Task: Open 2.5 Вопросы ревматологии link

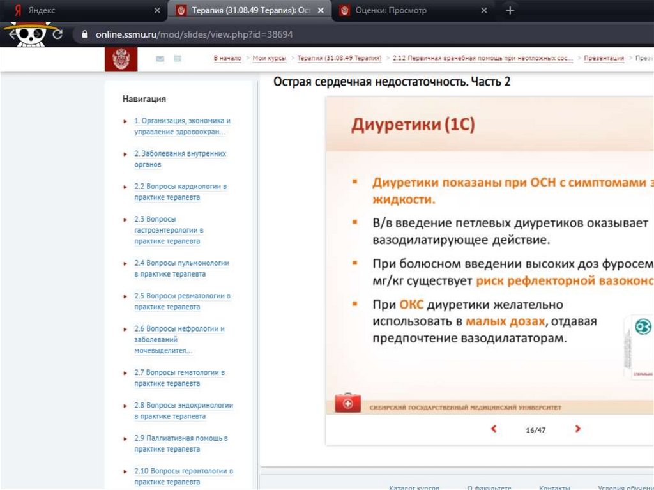Action: click(x=182, y=302)
